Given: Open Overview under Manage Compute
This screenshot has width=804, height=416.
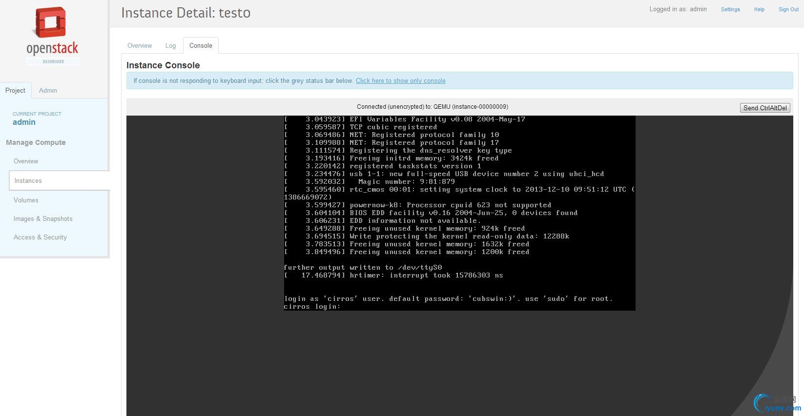Looking at the screenshot, I should [x=26, y=161].
